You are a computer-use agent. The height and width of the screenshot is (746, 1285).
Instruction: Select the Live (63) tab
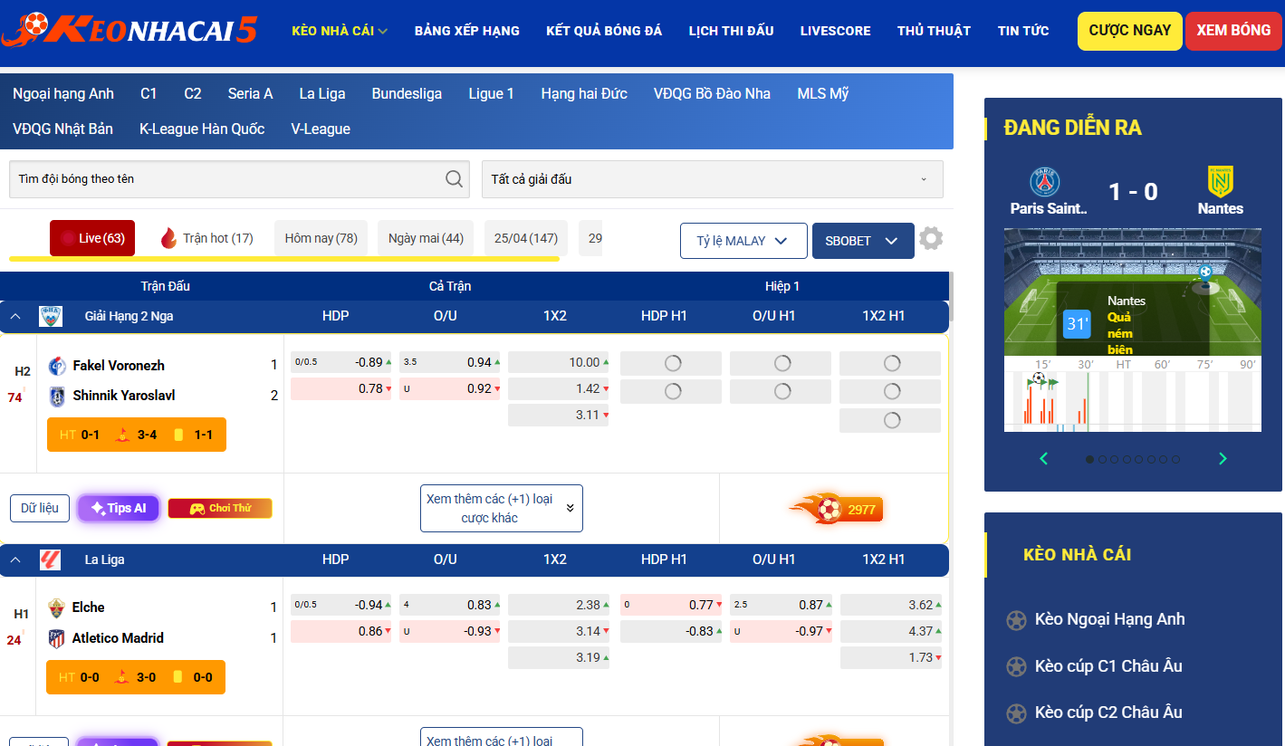[92, 238]
